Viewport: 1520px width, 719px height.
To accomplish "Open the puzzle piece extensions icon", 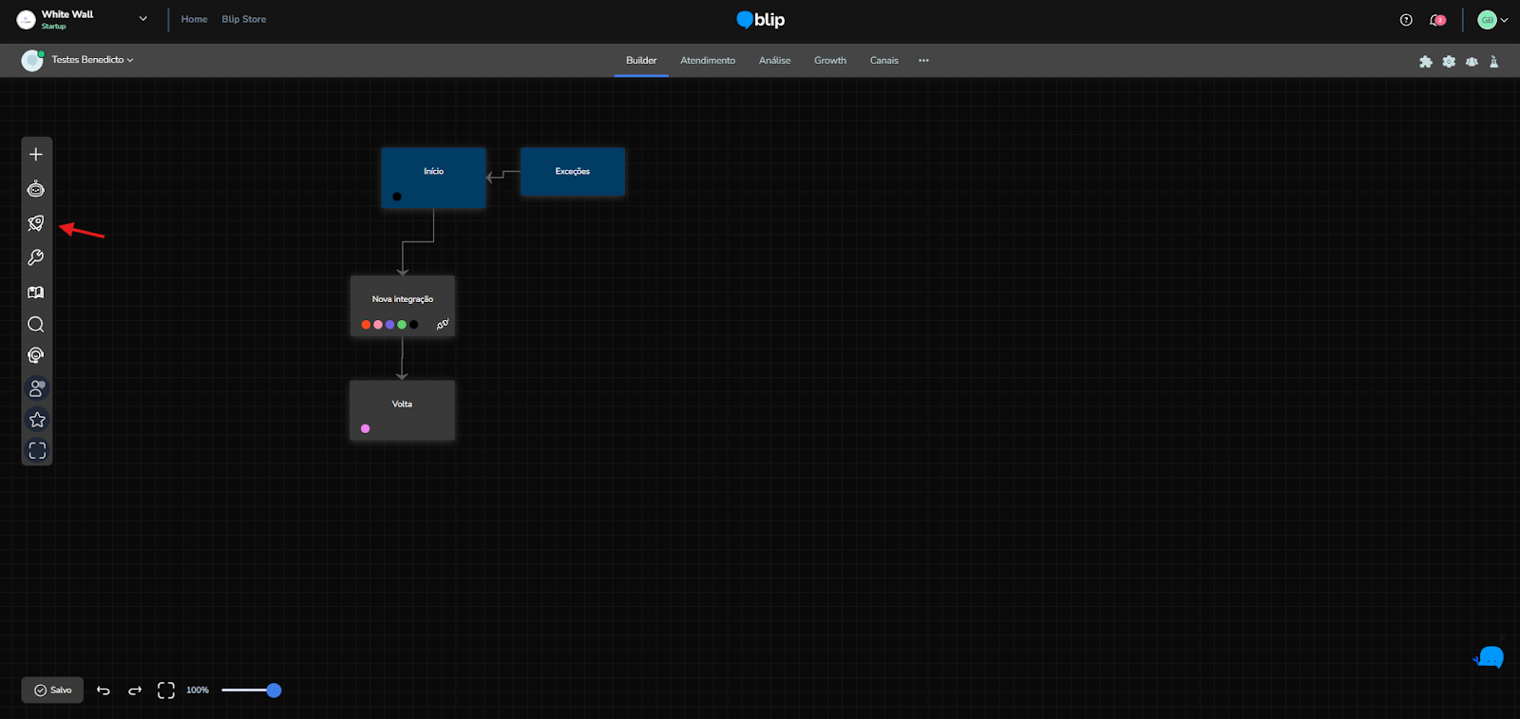I will coord(1425,62).
